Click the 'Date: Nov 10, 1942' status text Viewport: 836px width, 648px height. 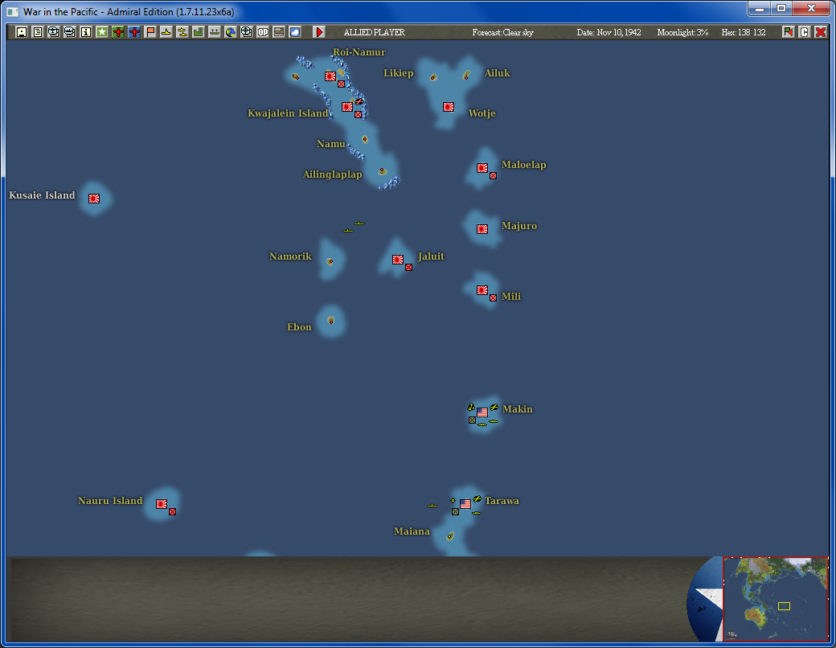click(609, 32)
